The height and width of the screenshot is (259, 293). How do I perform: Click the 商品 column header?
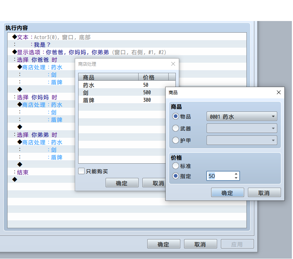point(108,77)
